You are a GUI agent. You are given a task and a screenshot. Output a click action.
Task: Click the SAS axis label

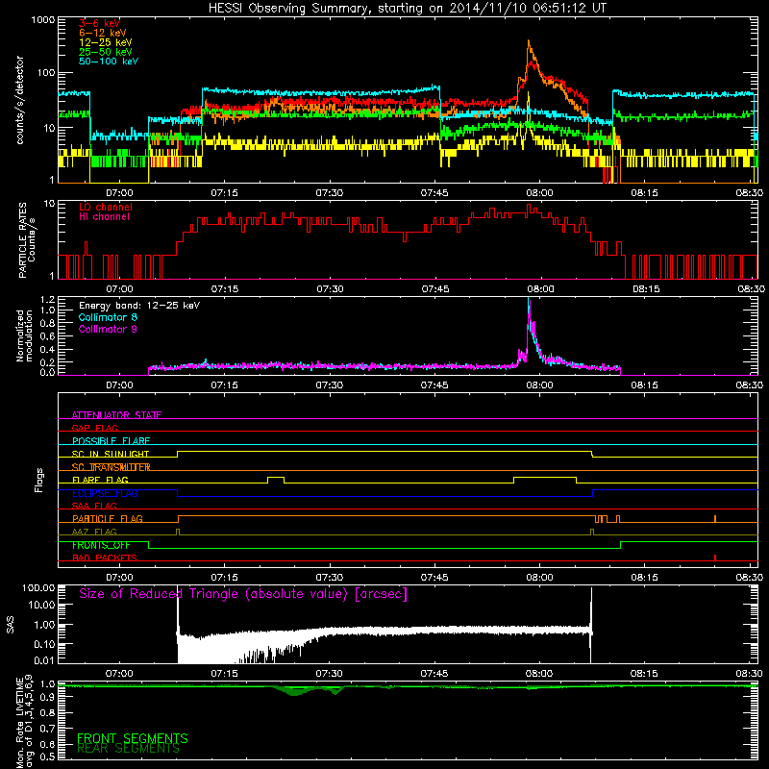tap(11, 625)
